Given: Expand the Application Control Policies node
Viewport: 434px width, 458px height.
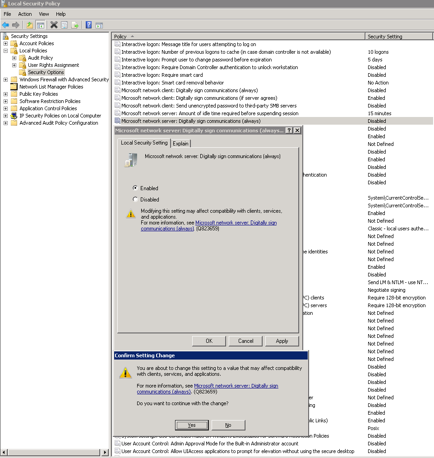Looking at the screenshot, I should click(x=5, y=108).
